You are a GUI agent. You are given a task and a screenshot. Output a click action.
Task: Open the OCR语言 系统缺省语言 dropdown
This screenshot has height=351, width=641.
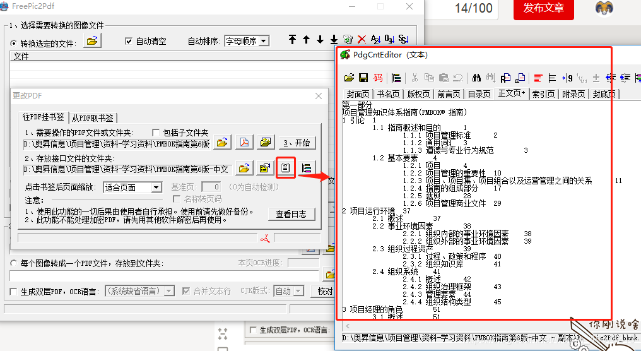click(x=169, y=291)
